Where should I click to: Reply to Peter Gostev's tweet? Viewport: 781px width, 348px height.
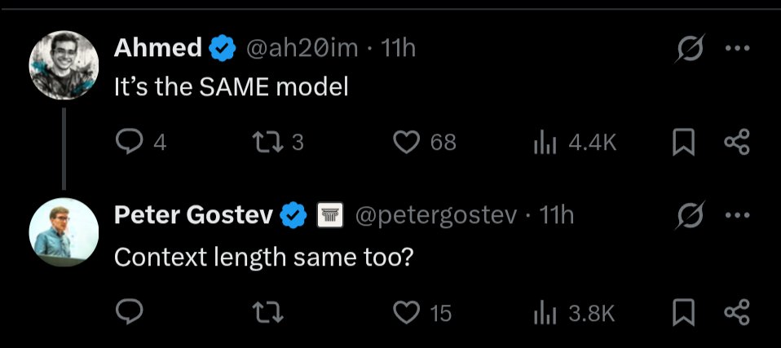(x=129, y=312)
